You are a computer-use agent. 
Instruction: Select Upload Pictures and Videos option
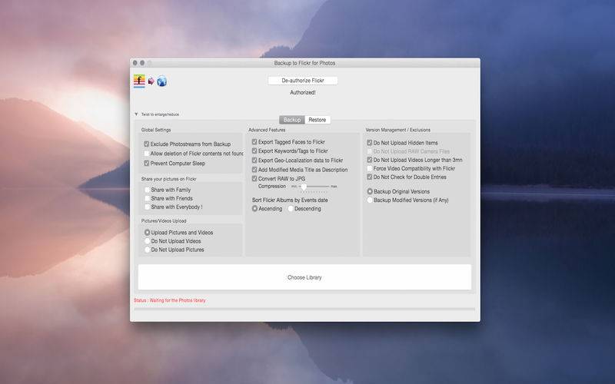click(148, 233)
